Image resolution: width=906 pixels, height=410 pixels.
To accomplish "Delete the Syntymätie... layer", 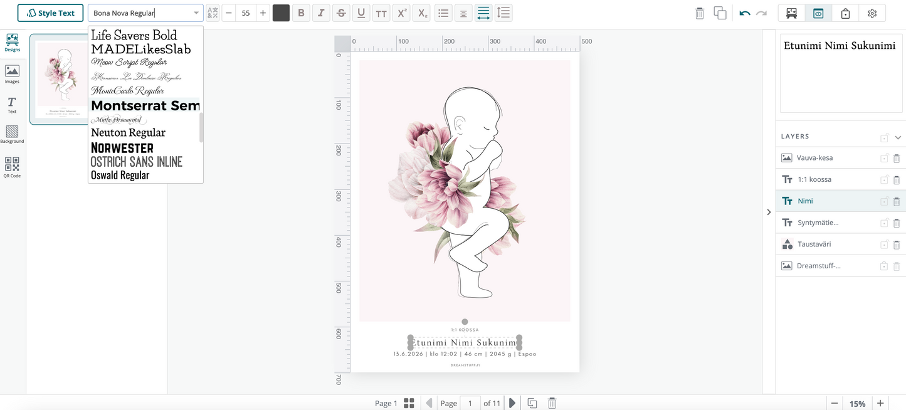I will coord(897,223).
